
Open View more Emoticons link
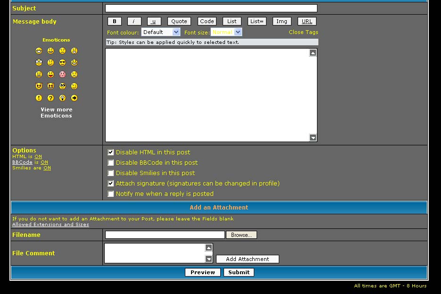point(56,112)
